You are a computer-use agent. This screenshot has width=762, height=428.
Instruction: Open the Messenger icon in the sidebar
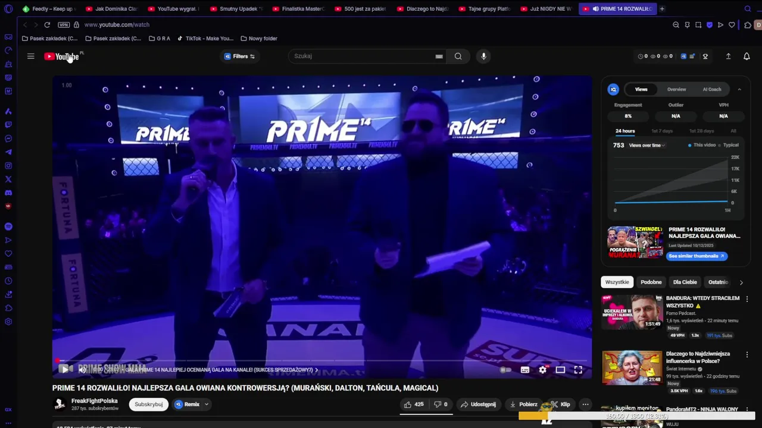click(x=8, y=139)
